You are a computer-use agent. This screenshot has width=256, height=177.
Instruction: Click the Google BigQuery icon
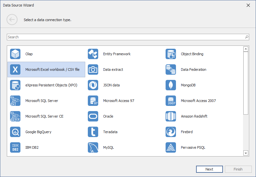pos(15,132)
